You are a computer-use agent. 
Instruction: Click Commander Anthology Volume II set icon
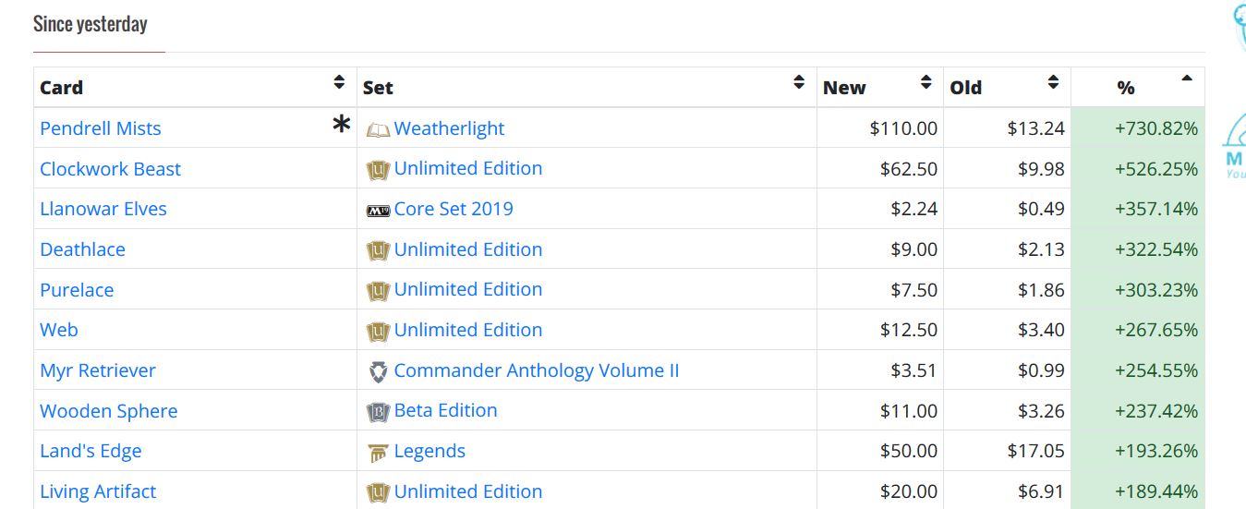[x=378, y=372]
